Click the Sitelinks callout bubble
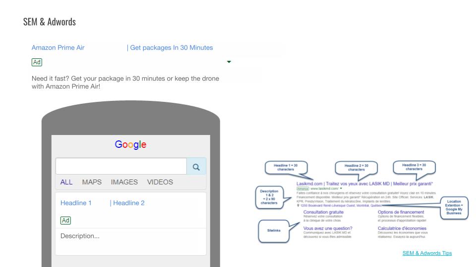The width and height of the screenshot is (476, 267). 274,231
